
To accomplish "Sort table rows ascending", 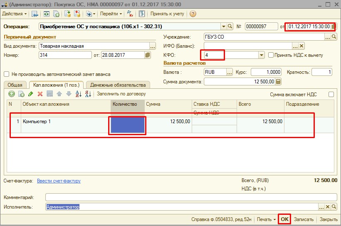I will pos(78,94).
